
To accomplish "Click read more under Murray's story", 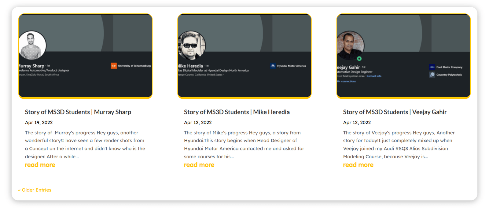I will pos(40,165).
